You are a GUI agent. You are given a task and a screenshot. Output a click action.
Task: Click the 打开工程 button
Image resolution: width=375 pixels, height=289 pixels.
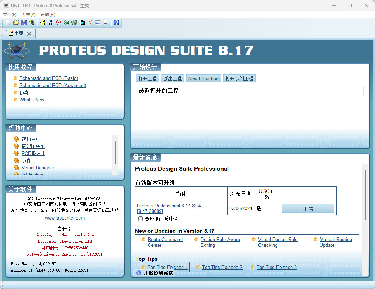pyautogui.click(x=147, y=78)
